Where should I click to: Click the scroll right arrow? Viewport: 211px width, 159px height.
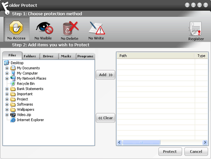tap(205, 142)
